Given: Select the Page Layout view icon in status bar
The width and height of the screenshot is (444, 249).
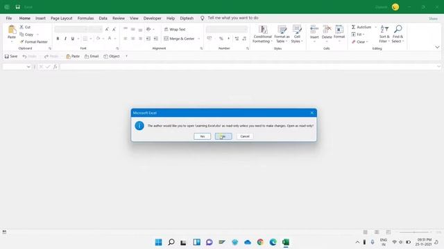Looking at the screenshot, I should [377, 232].
